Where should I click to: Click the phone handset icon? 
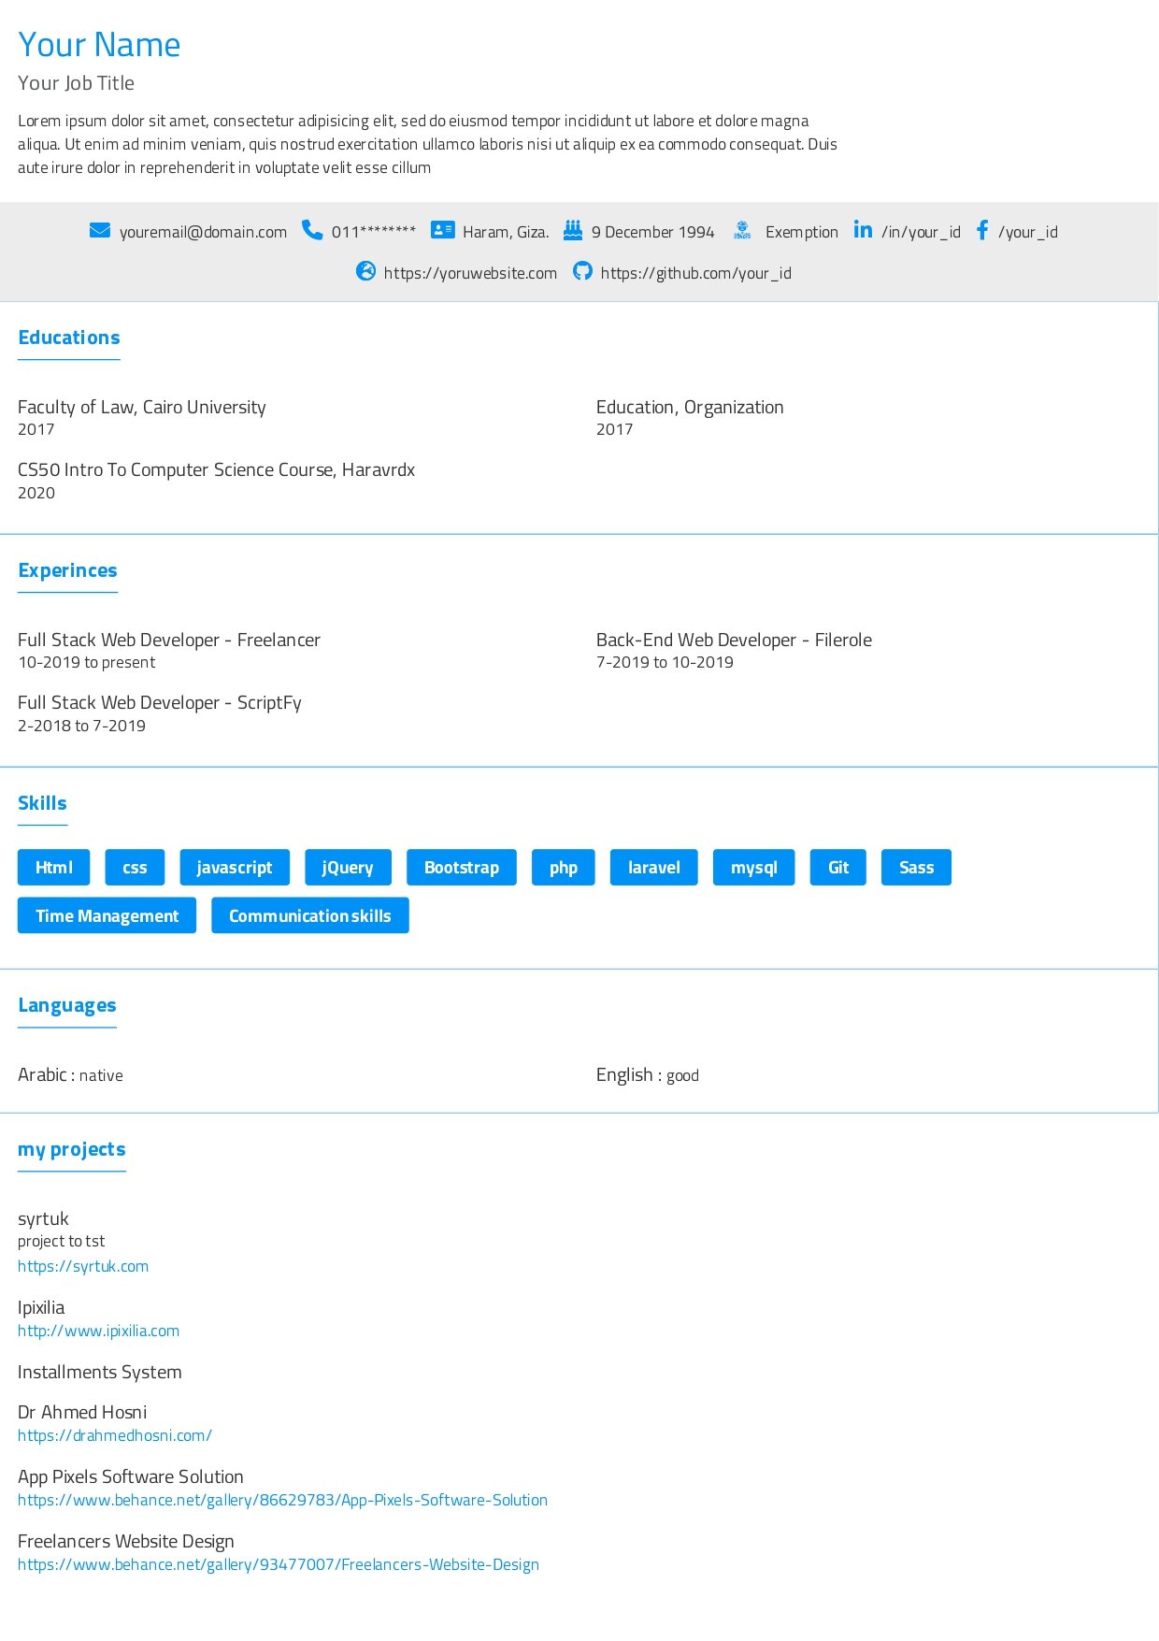(x=312, y=230)
